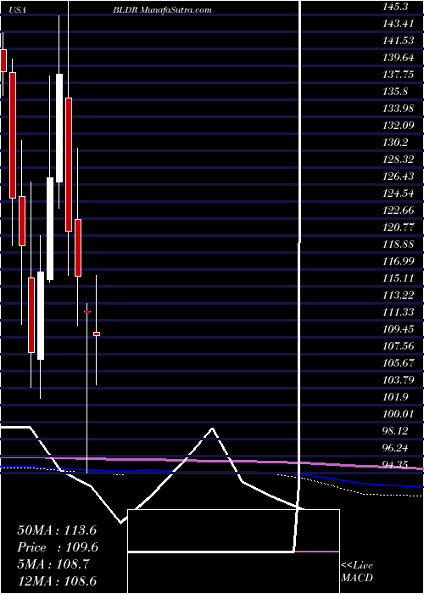Viewport: 424px width, 594px height.
Task: Click the 12MA : 108.6 readout
Action: click(x=59, y=581)
